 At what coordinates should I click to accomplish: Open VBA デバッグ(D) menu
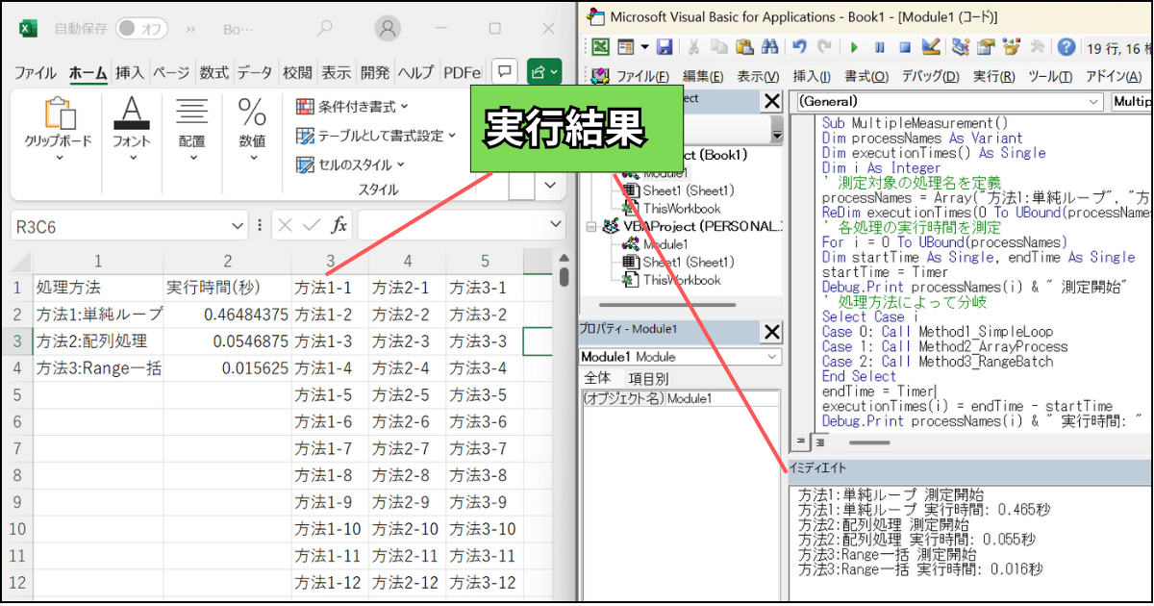pyautogui.click(x=930, y=76)
